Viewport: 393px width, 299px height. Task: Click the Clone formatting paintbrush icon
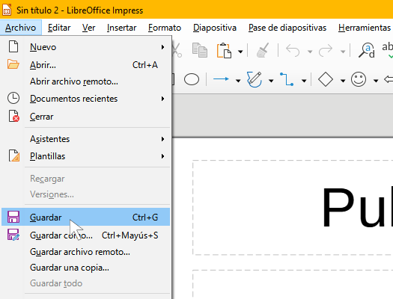(263, 50)
